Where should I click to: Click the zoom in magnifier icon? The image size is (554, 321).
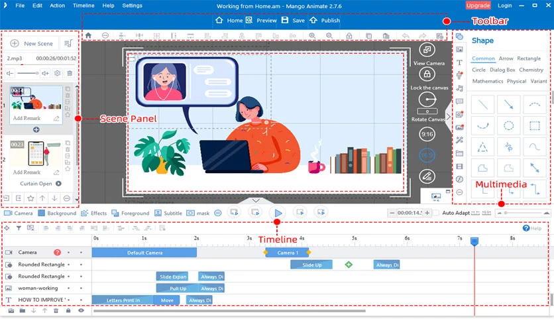click(312, 36)
